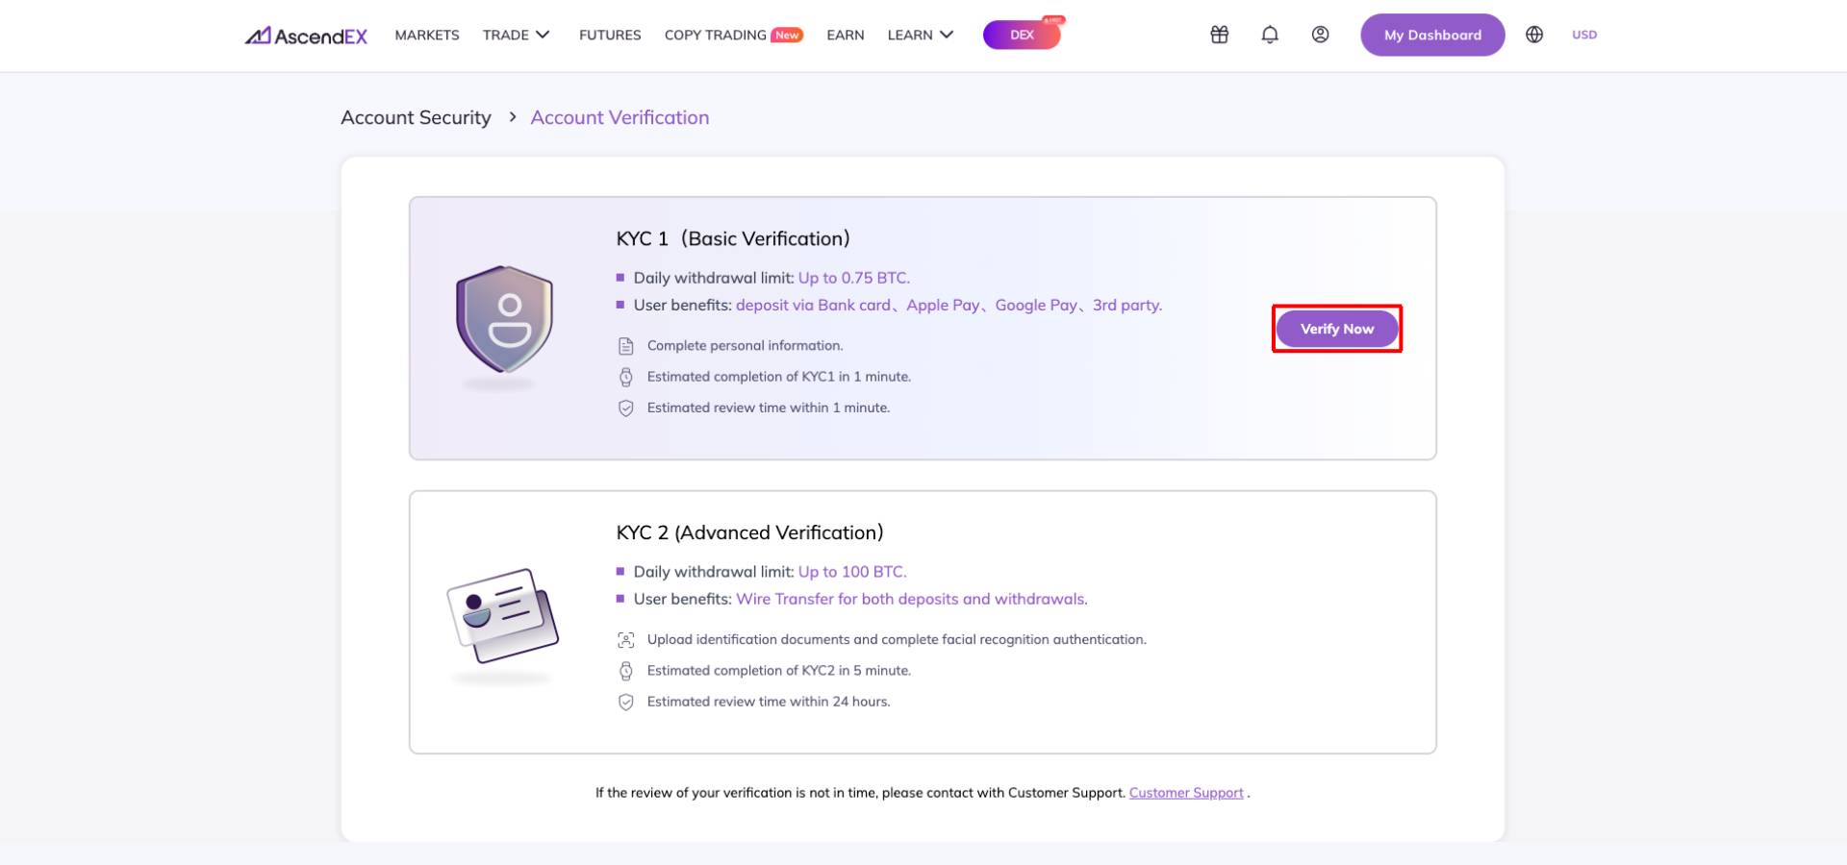The height and width of the screenshot is (865, 1847).
Task: Click the gift rewards icon
Action: coord(1219,35)
